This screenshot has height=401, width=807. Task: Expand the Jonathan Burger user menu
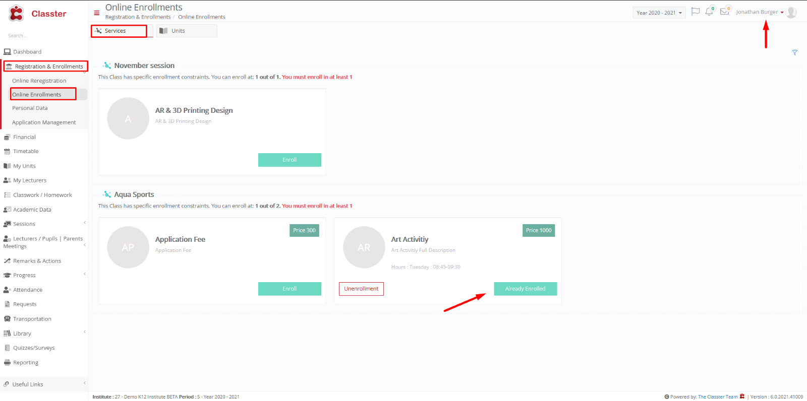coord(760,12)
